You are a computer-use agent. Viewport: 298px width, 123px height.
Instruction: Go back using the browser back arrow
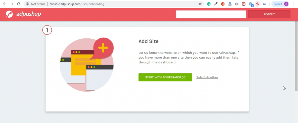click(5, 4)
